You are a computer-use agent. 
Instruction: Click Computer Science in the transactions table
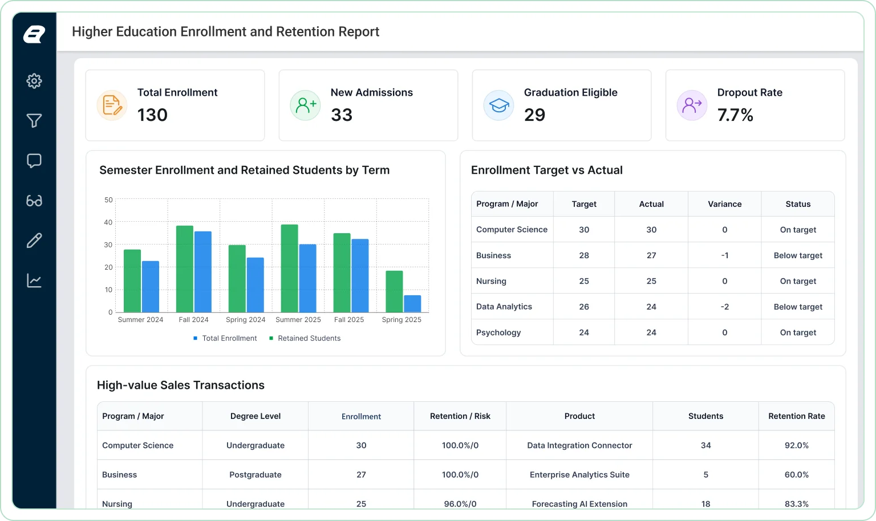click(137, 445)
